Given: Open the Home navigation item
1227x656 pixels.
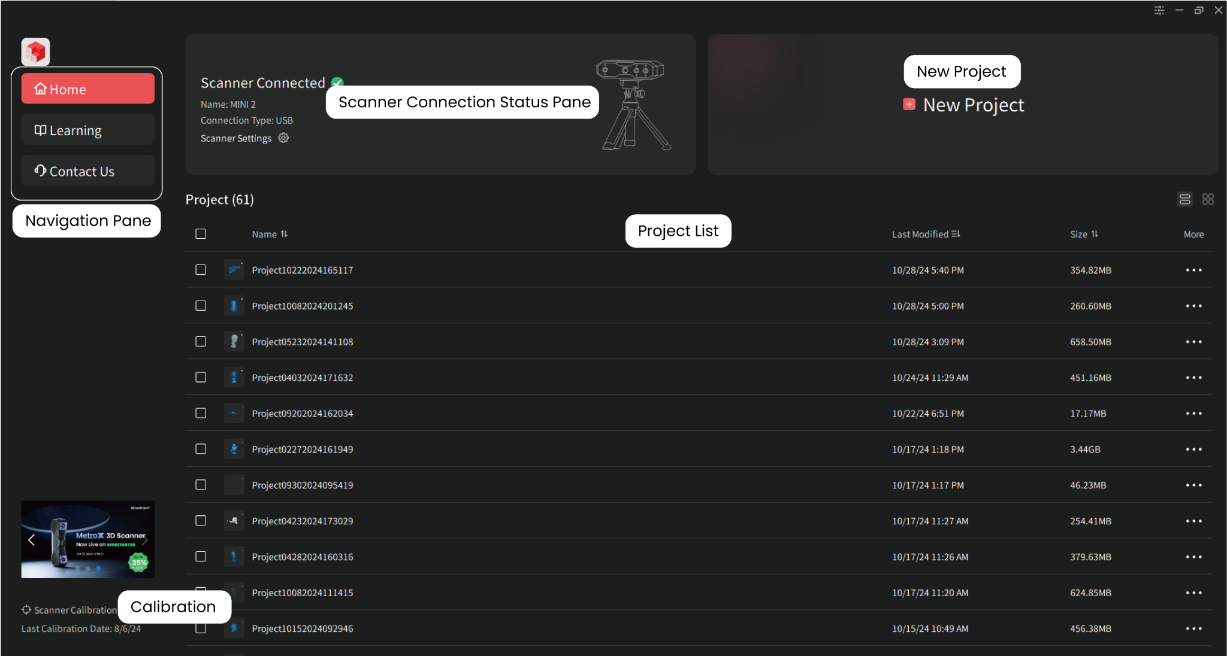Looking at the screenshot, I should [x=87, y=89].
